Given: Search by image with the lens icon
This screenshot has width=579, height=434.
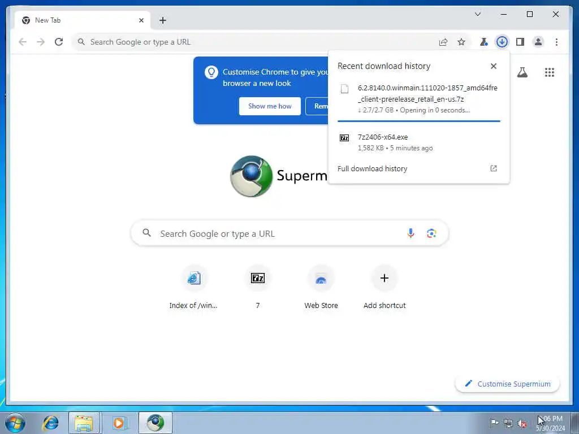Looking at the screenshot, I should [x=431, y=233].
